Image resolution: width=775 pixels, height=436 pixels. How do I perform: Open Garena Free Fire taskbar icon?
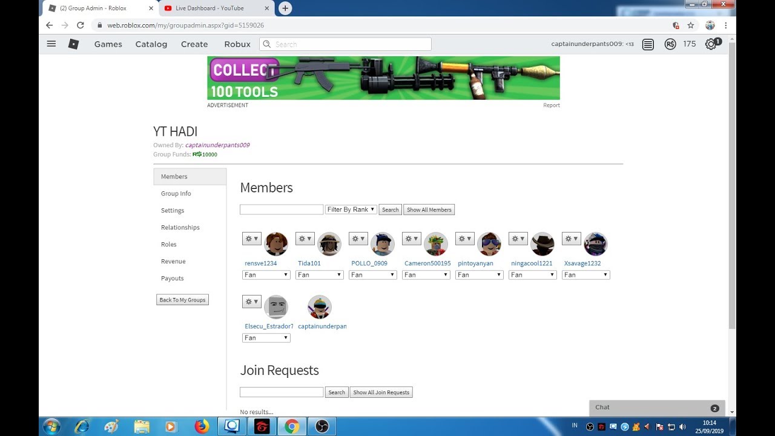coord(262,426)
